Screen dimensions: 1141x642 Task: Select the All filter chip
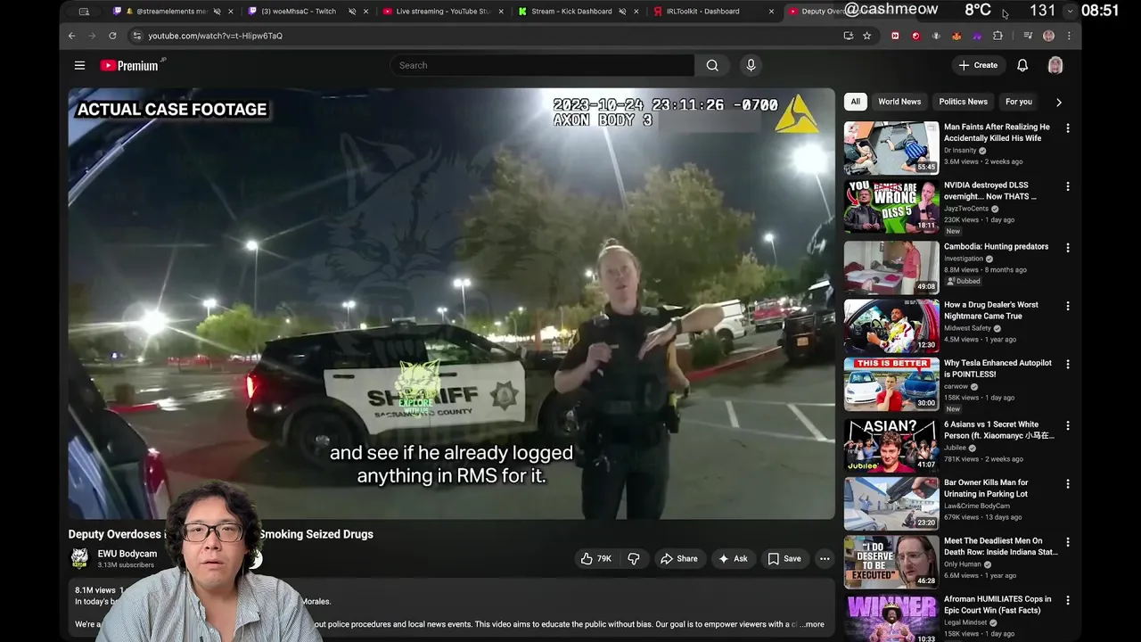(855, 102)
